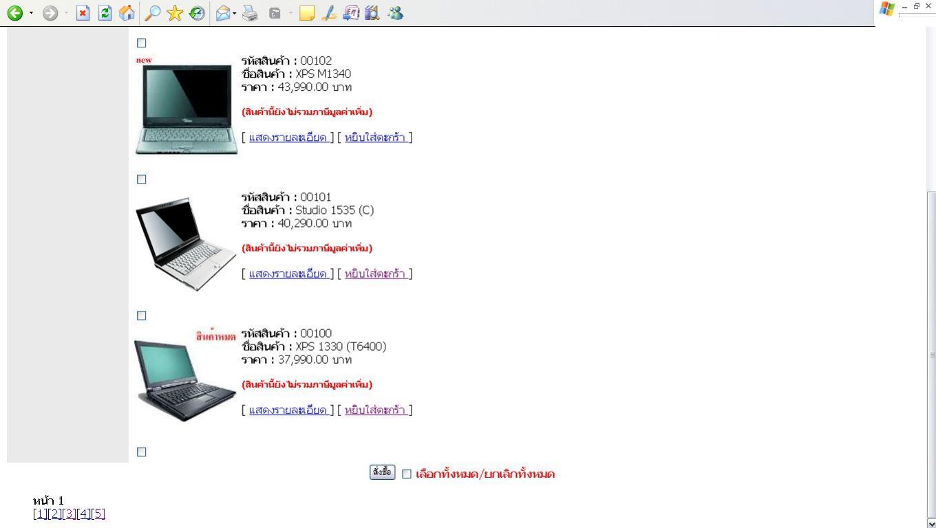The image size is (936, 528).
Task: Click the blue pen toolbar icon
Action: (329, 13)
